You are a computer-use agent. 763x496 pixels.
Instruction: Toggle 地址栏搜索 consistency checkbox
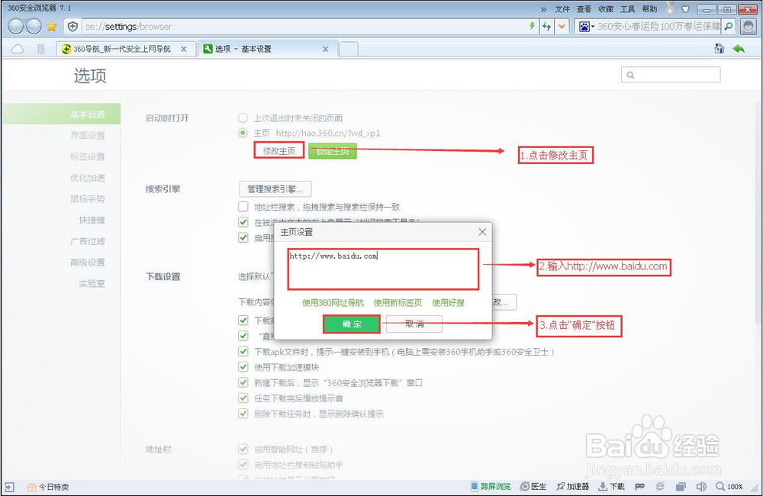(x=243, y=206)
